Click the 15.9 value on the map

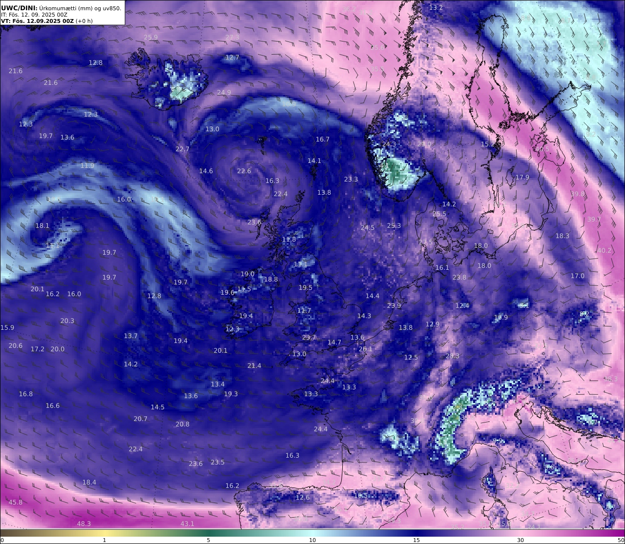click(7, 328)
